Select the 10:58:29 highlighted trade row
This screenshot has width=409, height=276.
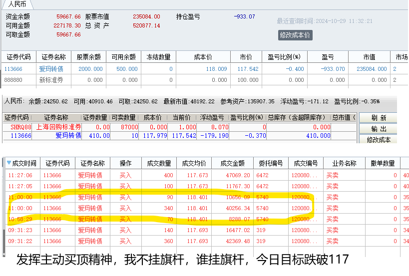(200, 219)
